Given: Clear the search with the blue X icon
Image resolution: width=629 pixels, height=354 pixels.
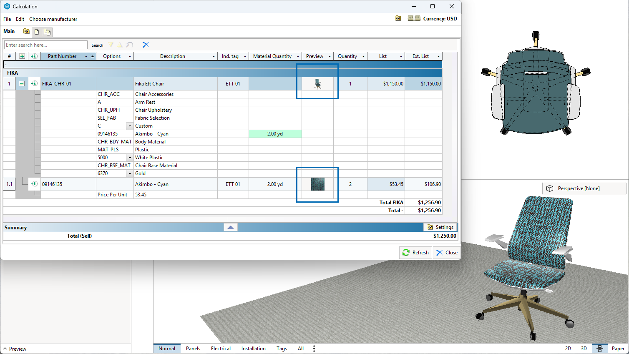Looking at the screenshot, I should (146, 45).
